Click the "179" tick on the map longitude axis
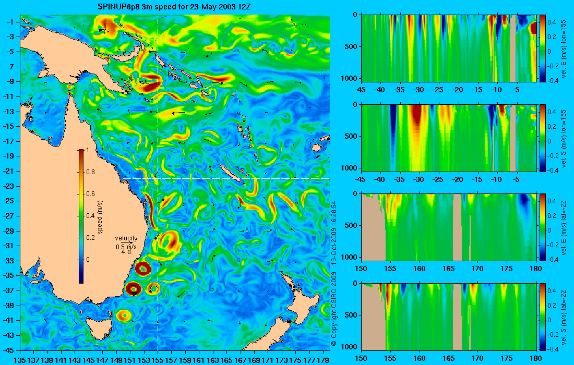Image resolution: width=574 pixels, height=365 pixels. pos(322,360)
